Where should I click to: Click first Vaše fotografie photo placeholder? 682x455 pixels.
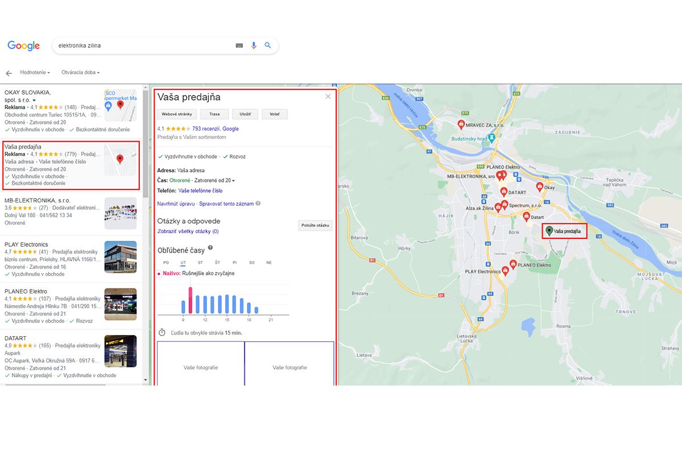(x=201, y=363)
